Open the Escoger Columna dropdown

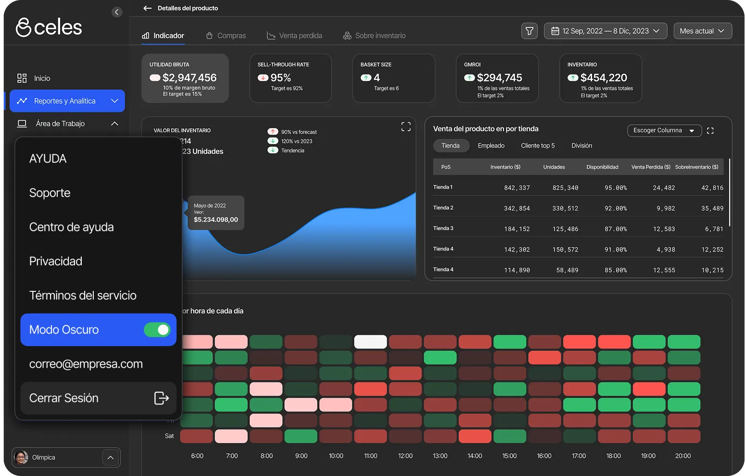point(664,130)
